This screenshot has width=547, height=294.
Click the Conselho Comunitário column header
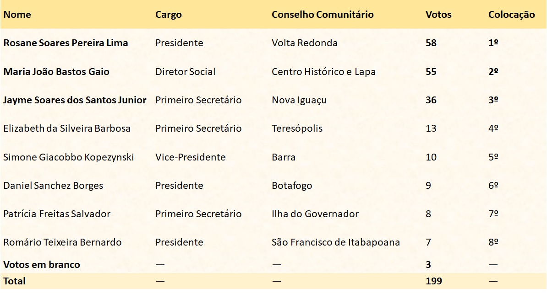[323, 15]
